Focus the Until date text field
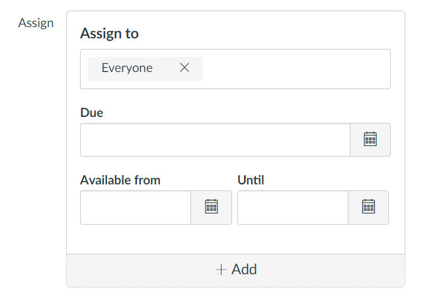443x304 pixels. pos(293,208)
